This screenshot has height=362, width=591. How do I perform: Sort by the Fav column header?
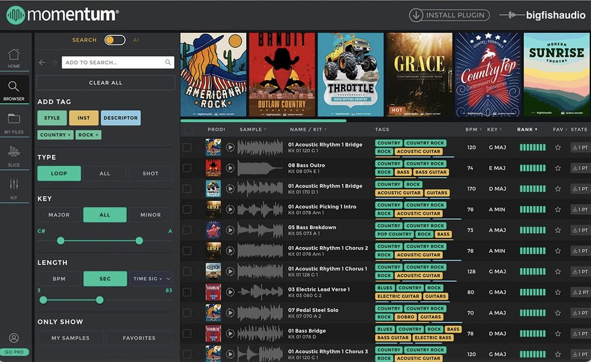(560, 130)
